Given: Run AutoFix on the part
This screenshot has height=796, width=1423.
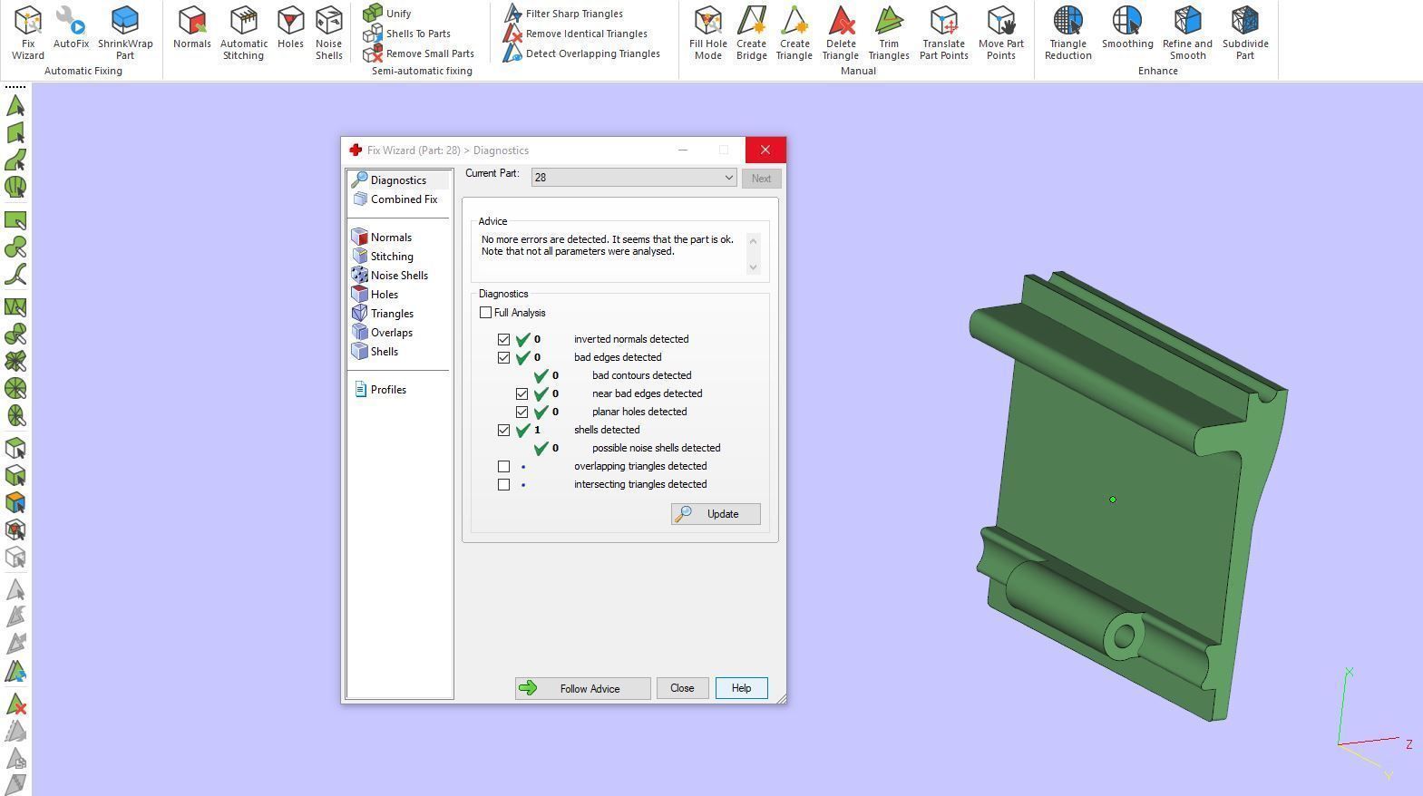Looking at the screenshot, I should (71, 27).
